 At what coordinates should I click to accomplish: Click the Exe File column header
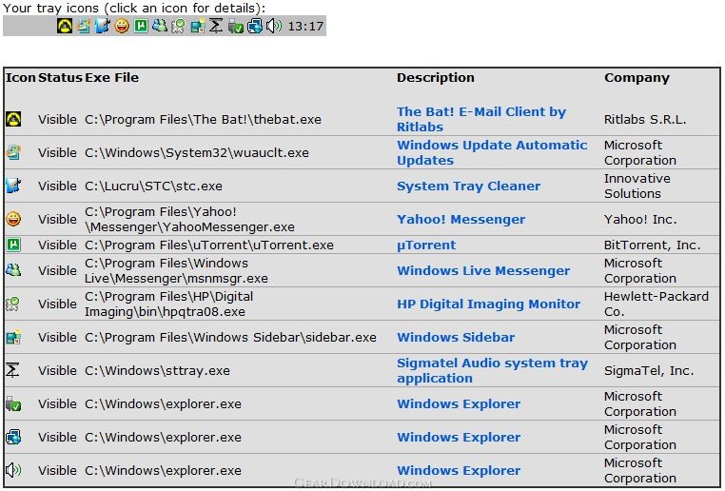pyautogui.click(x=111, y=78)
